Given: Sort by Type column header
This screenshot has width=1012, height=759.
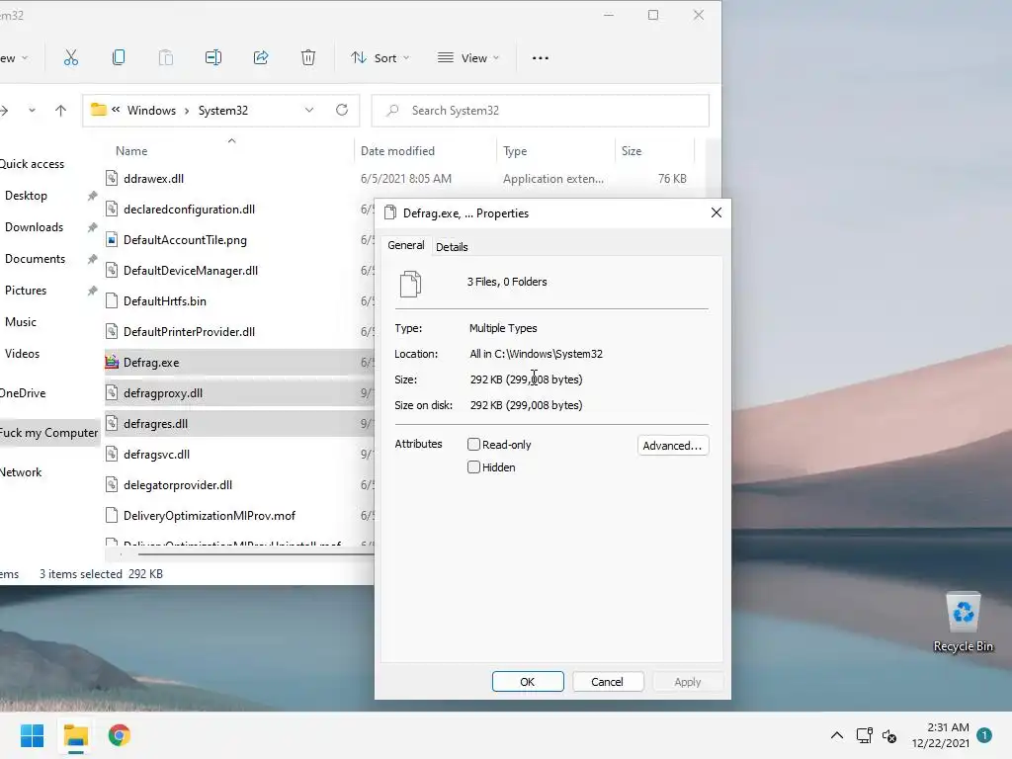Looking at the screenshot, I should pos(515,151).
